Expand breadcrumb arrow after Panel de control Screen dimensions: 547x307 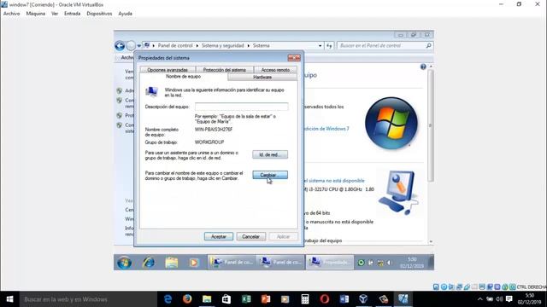[197, 45]
